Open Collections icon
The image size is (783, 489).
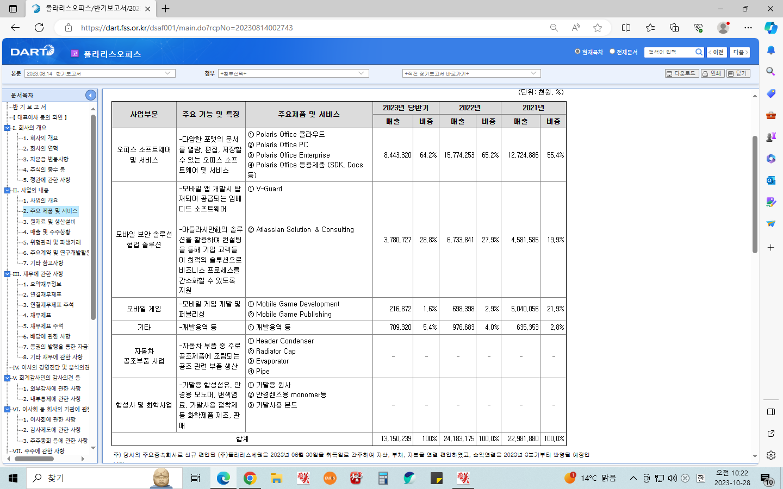[x=674, y=28]
